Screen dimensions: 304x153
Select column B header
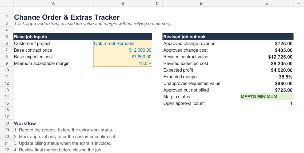click(122, 3)
